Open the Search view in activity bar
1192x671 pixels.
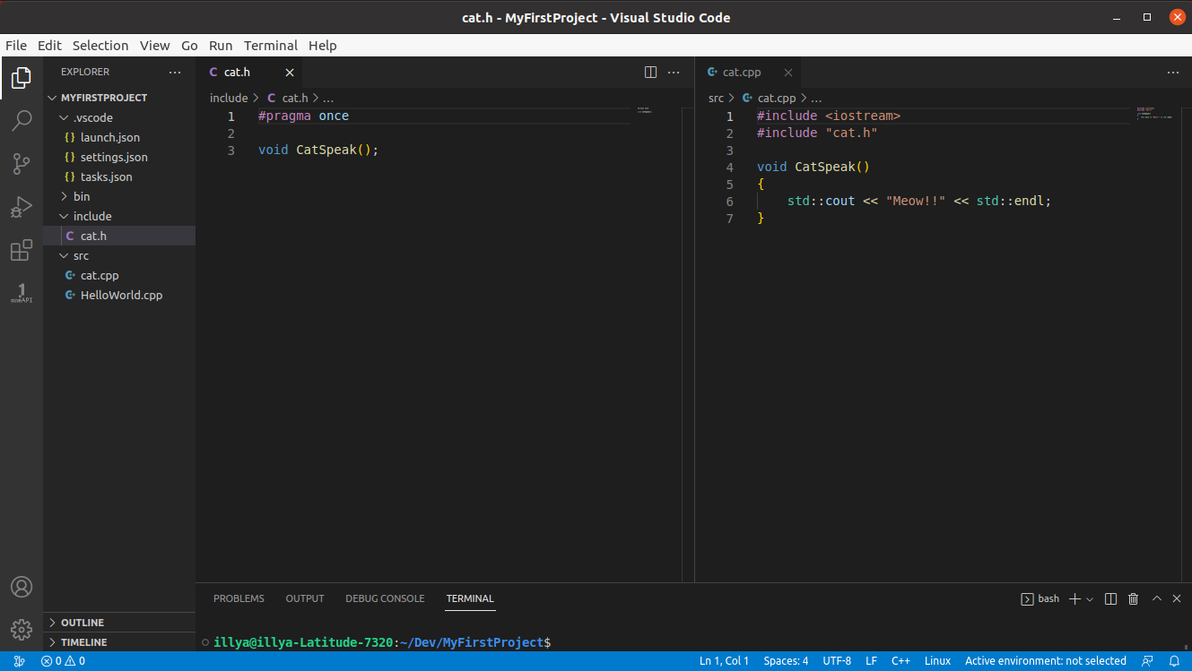(22, 121)
